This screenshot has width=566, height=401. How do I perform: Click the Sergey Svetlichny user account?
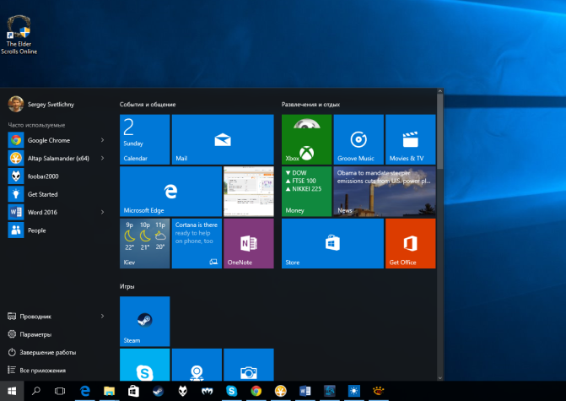click(x=41, y=104)
